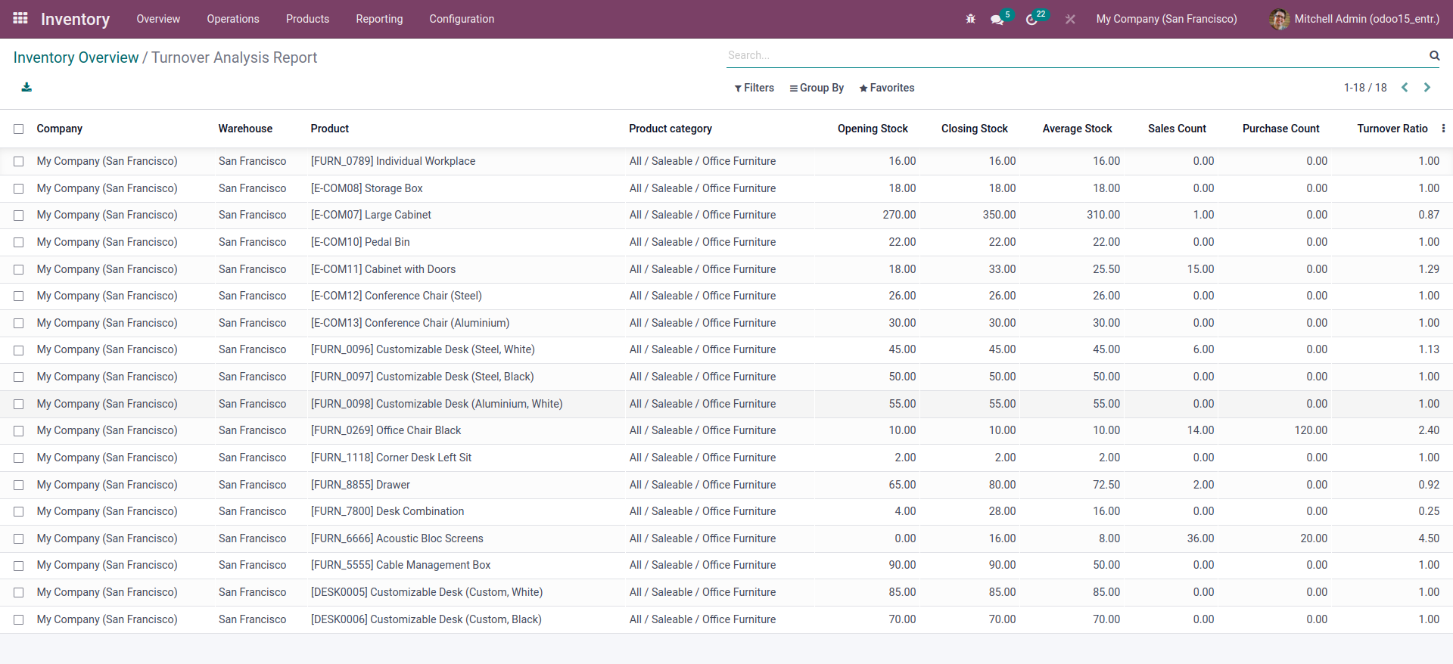Click sales count 36.00 cell
Viewport: 1453px width, 664px height.
tap(1200, 538)
